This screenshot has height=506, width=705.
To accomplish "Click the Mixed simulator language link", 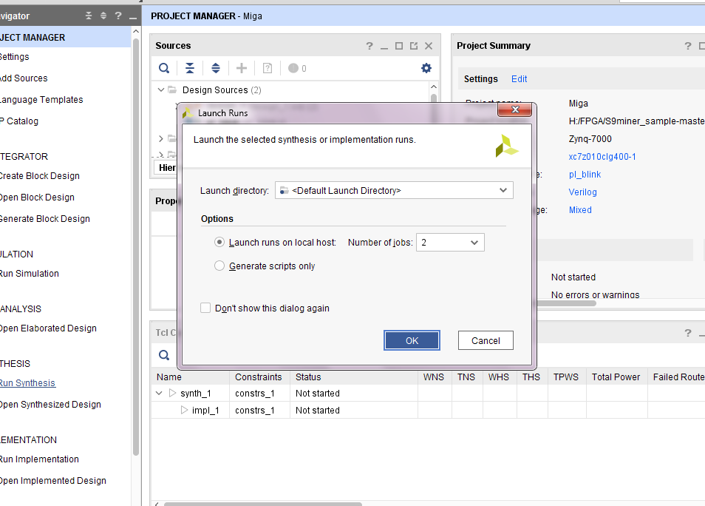I will [580, 210].
